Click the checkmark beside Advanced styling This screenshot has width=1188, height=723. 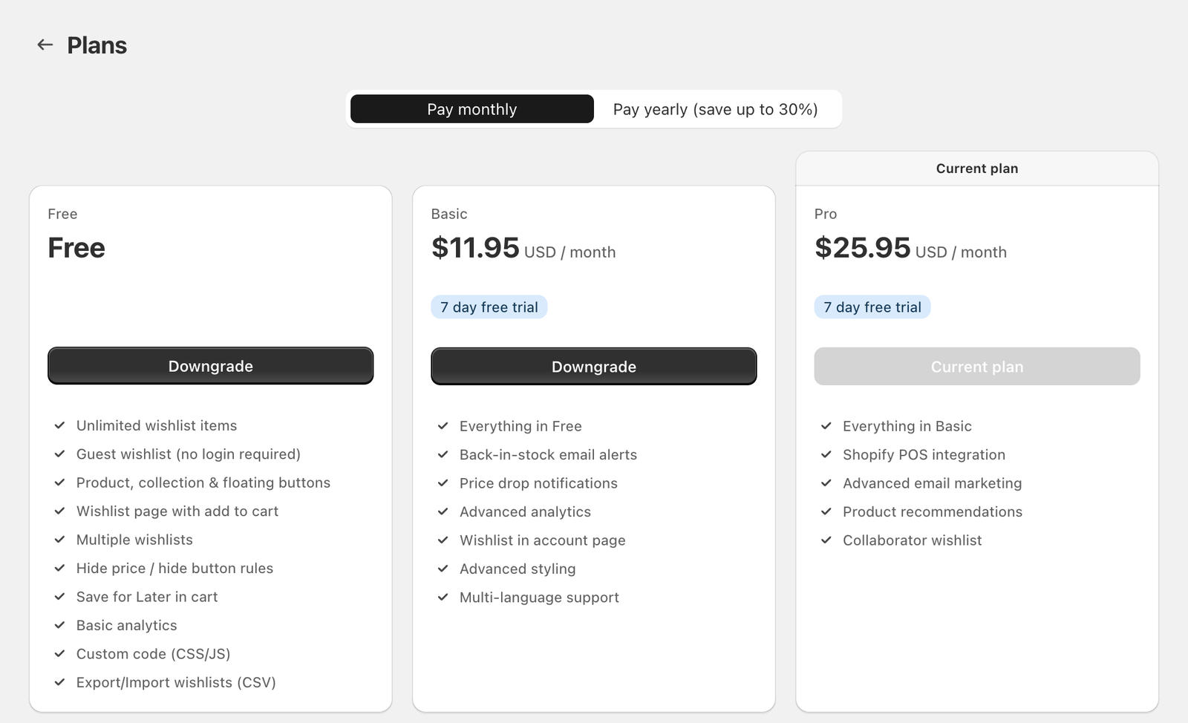(443, 569)
